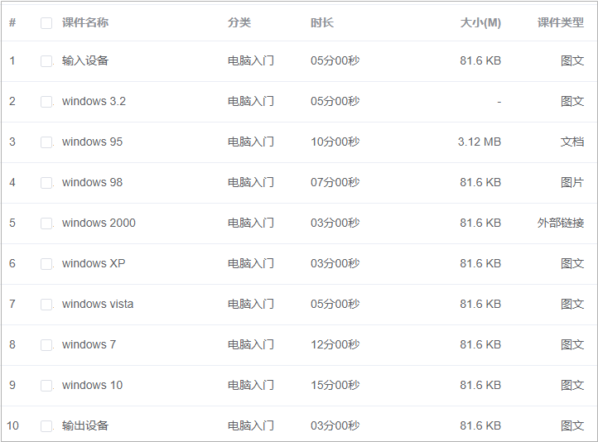Tick the windows XP checkbox

click(x=46, y=264)
